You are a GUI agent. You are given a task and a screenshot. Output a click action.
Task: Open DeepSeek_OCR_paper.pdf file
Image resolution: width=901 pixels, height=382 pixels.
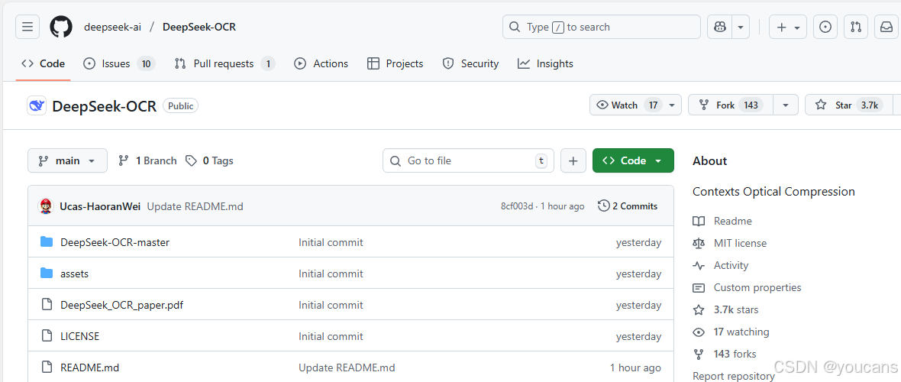(122, 304)
